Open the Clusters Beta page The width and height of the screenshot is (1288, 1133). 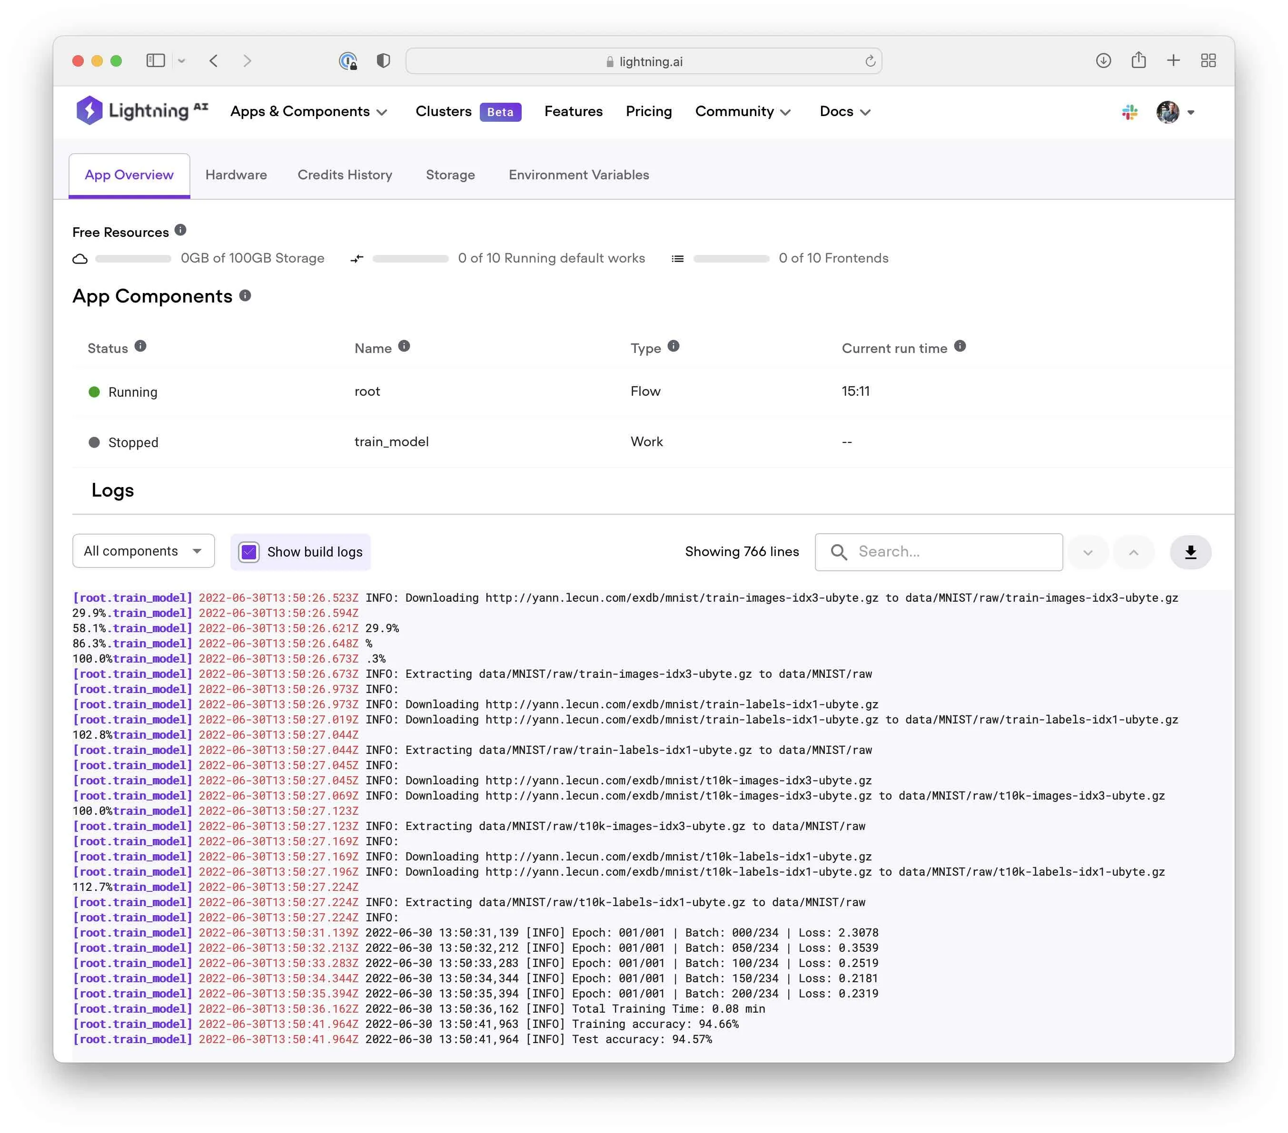click(x=468, y=111)
